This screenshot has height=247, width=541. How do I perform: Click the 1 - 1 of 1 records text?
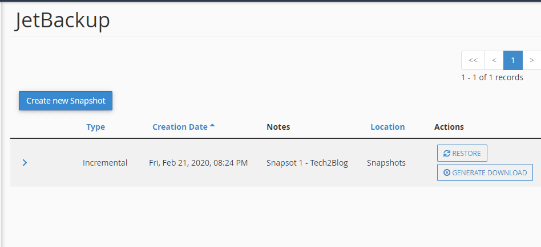[492, 77]
